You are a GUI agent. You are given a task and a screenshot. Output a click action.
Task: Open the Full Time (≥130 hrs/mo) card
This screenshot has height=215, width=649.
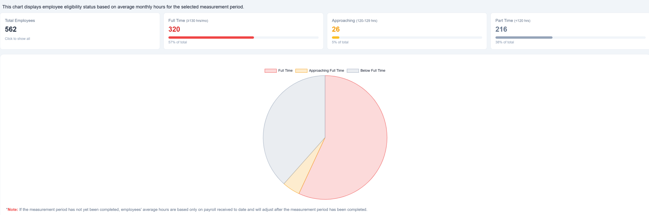(x=243, y=31)
